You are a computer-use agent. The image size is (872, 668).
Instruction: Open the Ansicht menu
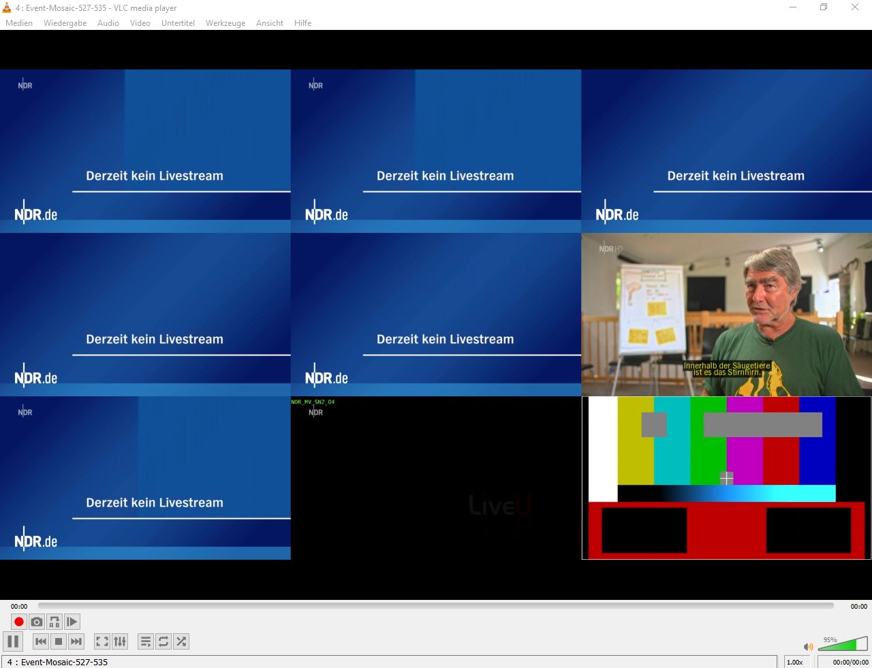270,23
